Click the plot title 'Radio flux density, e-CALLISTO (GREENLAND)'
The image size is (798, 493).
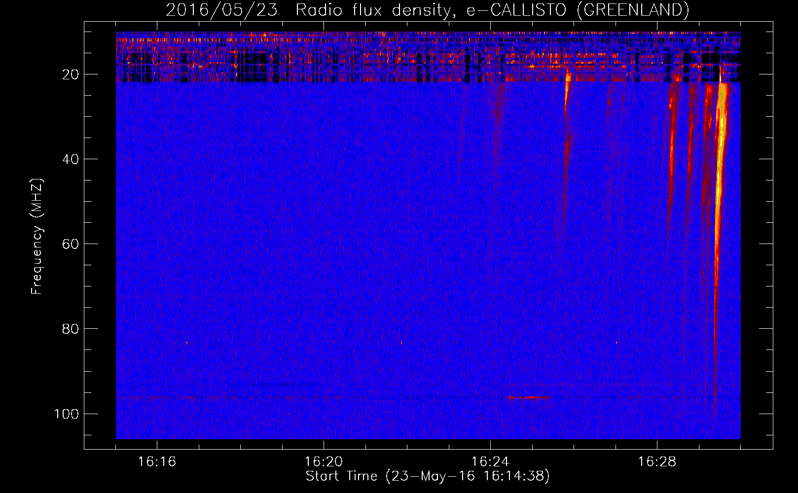tap(492, 10)
